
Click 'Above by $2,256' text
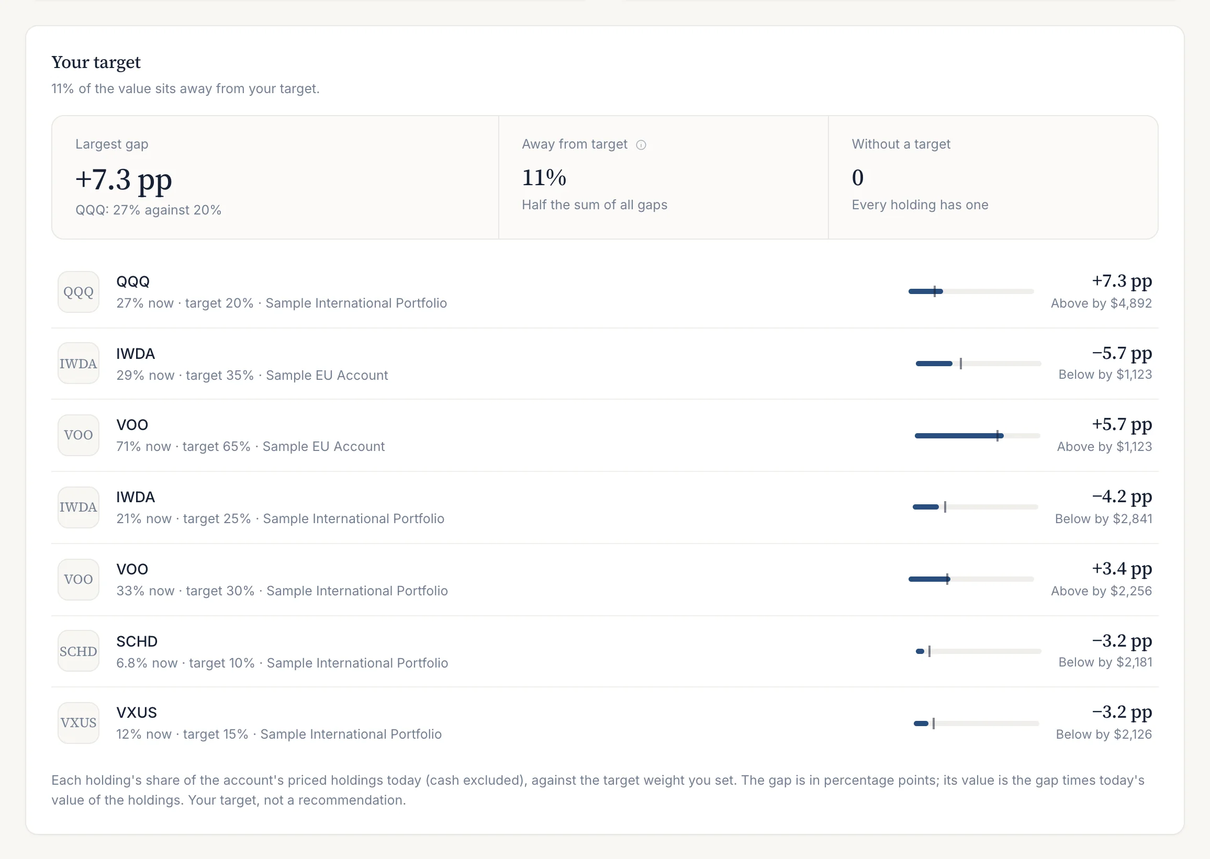[x=1101, y=591]
